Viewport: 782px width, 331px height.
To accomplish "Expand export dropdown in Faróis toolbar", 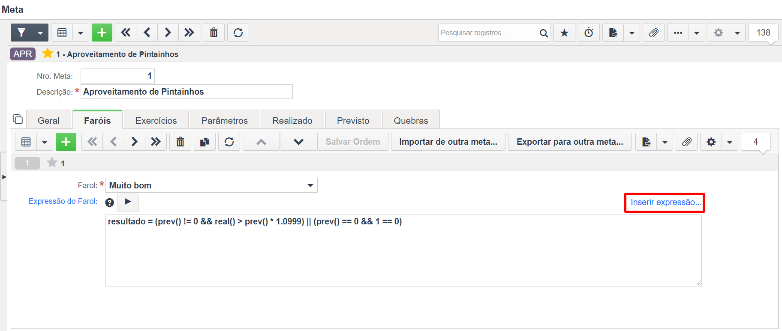I will coord(665,142).
